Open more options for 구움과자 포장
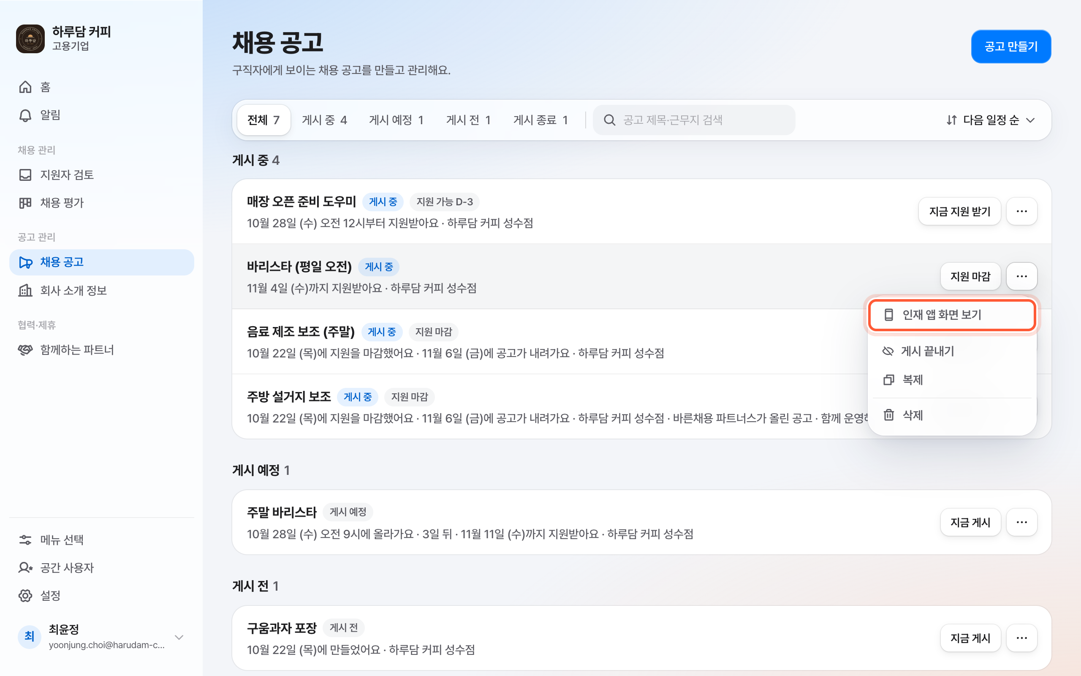 coord(1021,638)
